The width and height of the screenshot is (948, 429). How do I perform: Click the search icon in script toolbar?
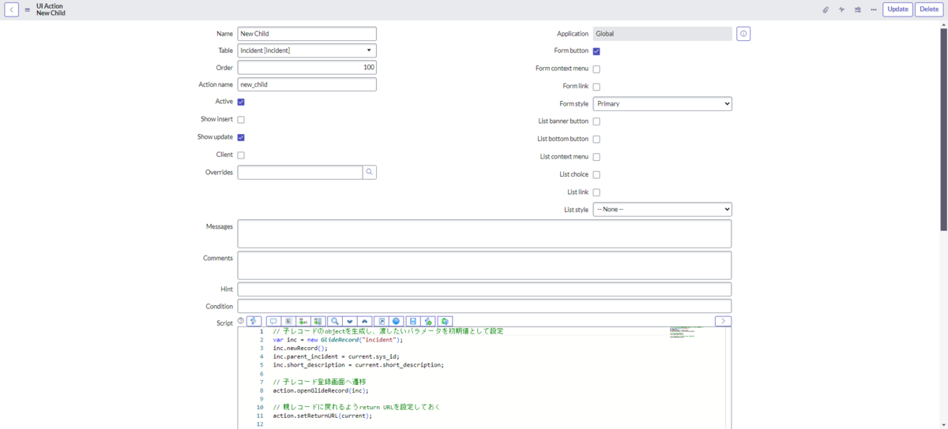[x=335, y=321]
